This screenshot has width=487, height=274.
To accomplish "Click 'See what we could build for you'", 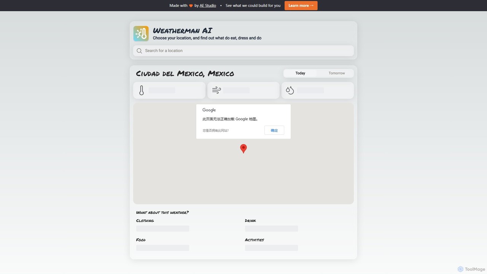I will click(253, 5).
